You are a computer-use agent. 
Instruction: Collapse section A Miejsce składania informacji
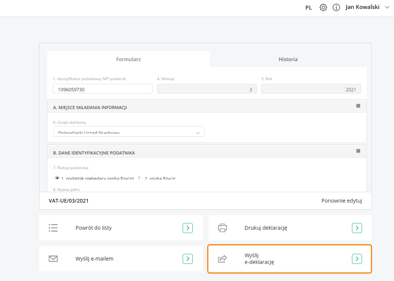[358, 106]
